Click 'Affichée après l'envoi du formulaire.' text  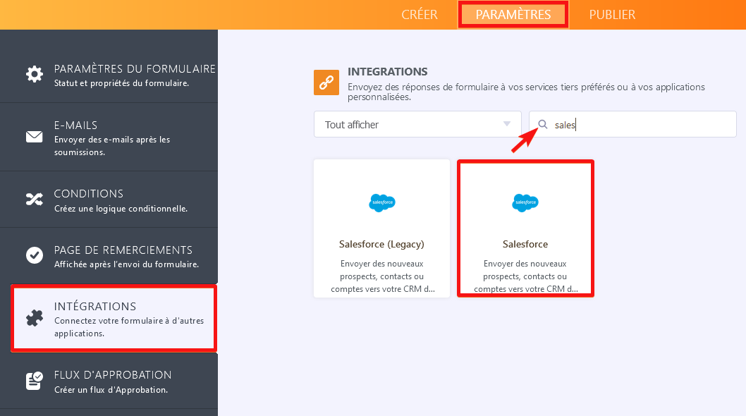[x=126, y=264]
